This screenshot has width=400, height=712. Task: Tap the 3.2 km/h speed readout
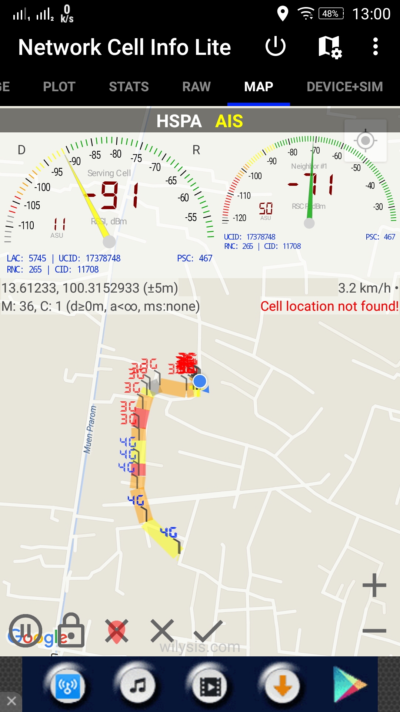364,288
